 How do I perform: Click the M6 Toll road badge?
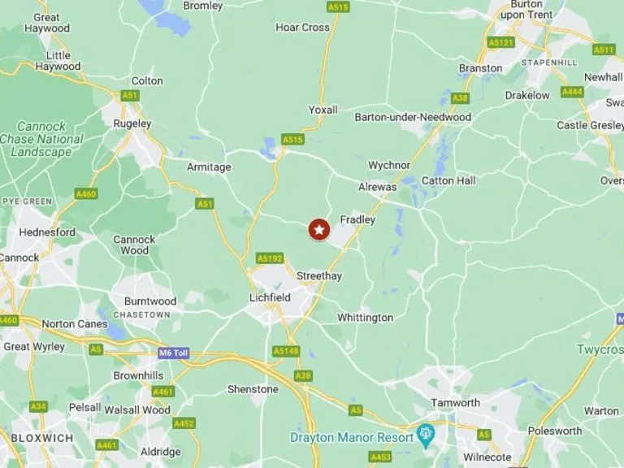point(173,353)
